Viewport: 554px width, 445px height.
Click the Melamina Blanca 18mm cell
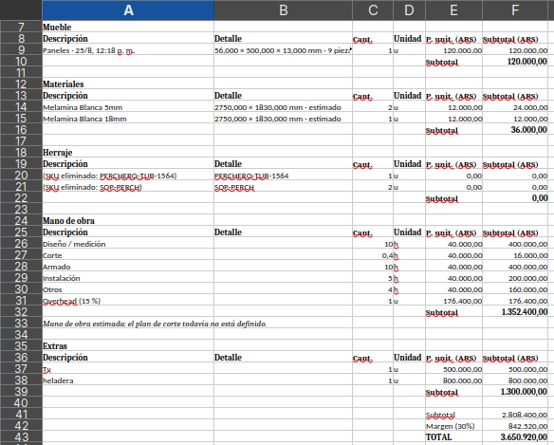pyautogui.click(x=128, y=119)
